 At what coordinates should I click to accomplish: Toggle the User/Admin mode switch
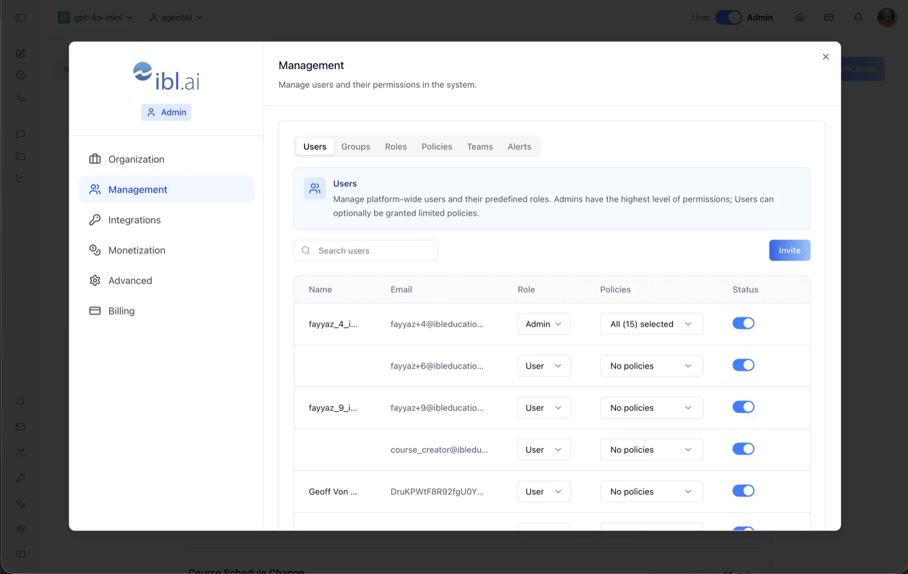pos(728,18)
